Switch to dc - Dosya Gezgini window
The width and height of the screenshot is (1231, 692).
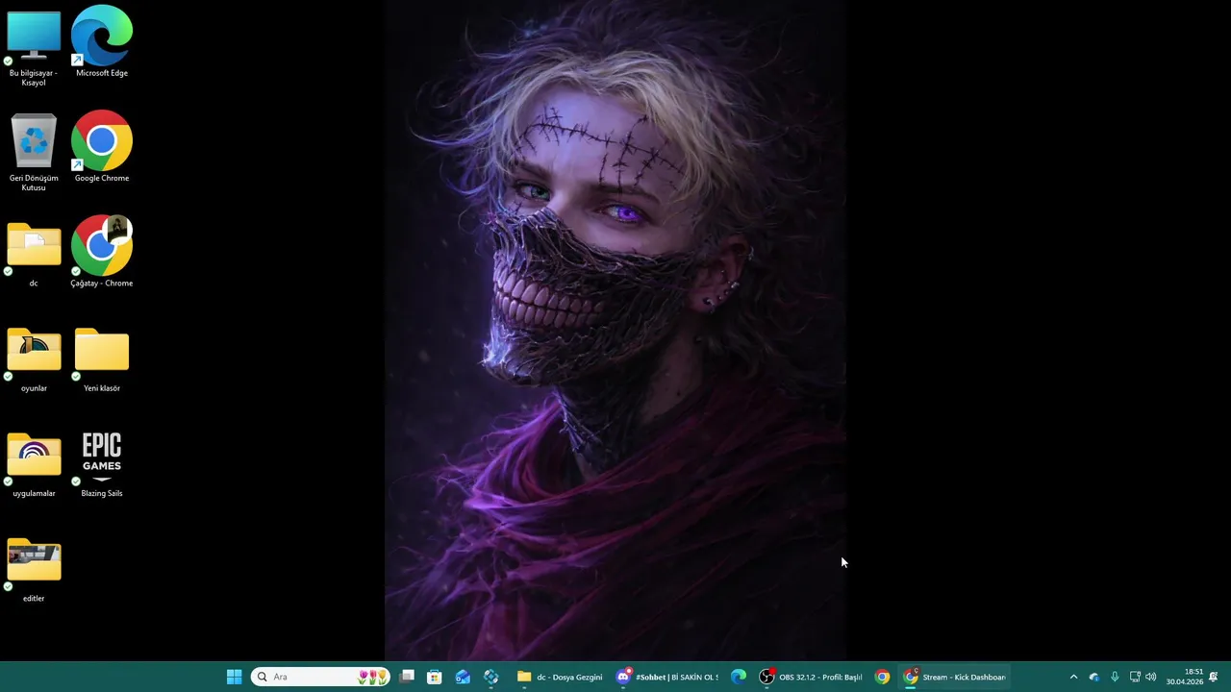click(x=560, y=677)
